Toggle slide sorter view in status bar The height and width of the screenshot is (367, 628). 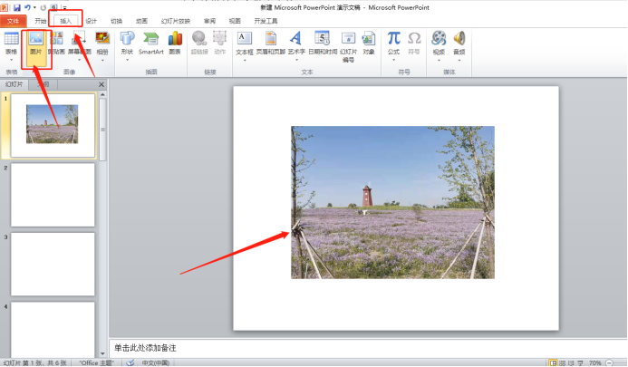click(x=562, y=362)
